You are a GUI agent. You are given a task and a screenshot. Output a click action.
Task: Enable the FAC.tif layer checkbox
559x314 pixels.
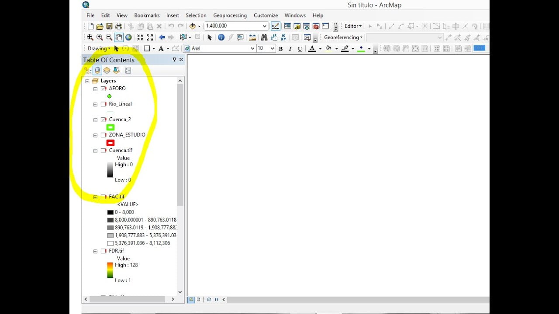click(x=104, y=197)
